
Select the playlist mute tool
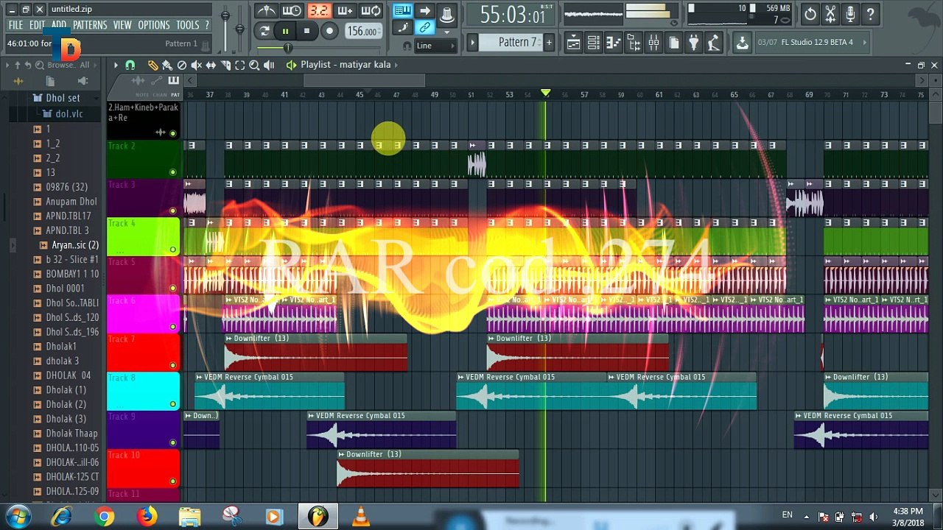pyautogui.click(x=197, y=65)
